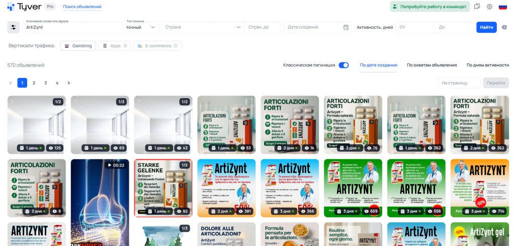This screenshot has width=515, height=246.
Task: Sort by По охватам объявления
Action: coord(432,65)
